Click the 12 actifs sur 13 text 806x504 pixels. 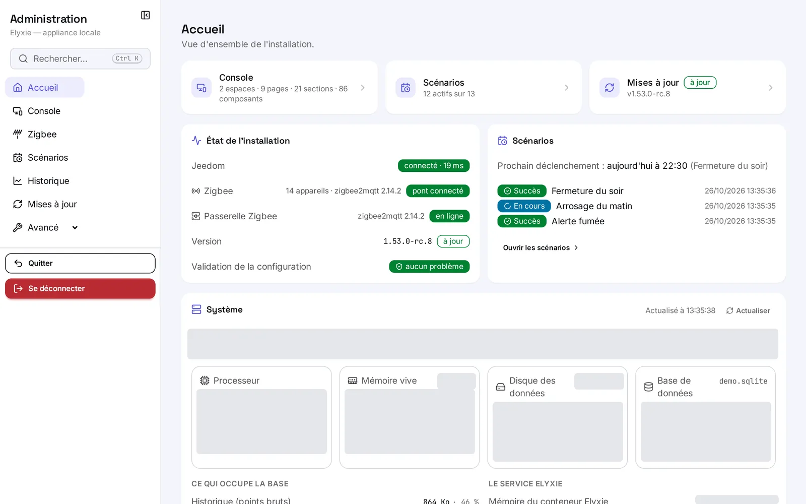pyautogui.click(x=449, y=94)
